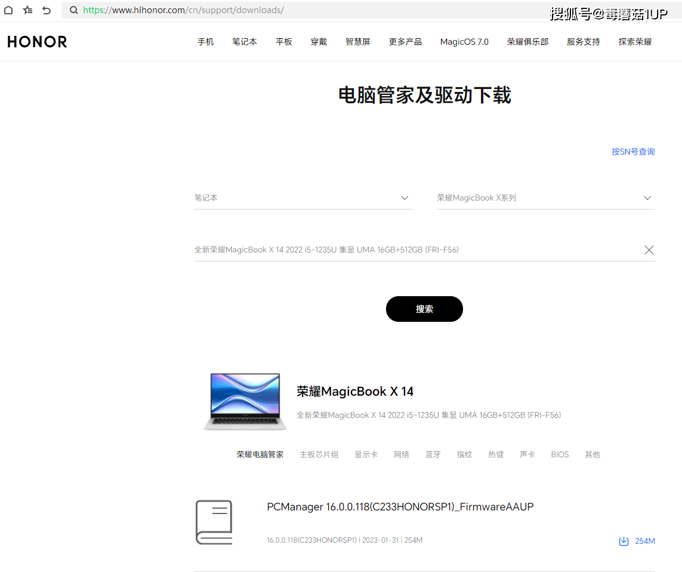Open the 智慧屏 navigation menu
682x572 pixels.
click(x=358, y=42)
